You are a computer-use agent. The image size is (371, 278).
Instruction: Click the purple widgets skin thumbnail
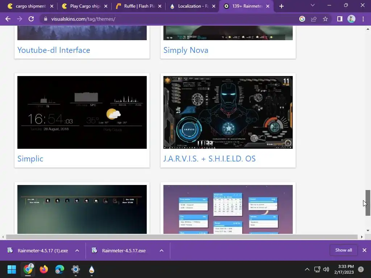tap(228, 210)
